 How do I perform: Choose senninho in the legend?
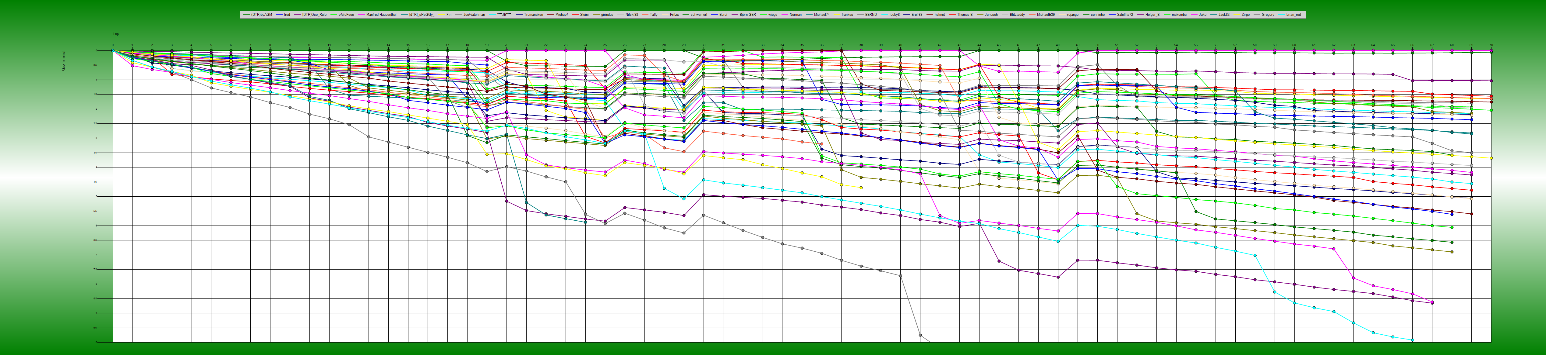coord(1098,14)
